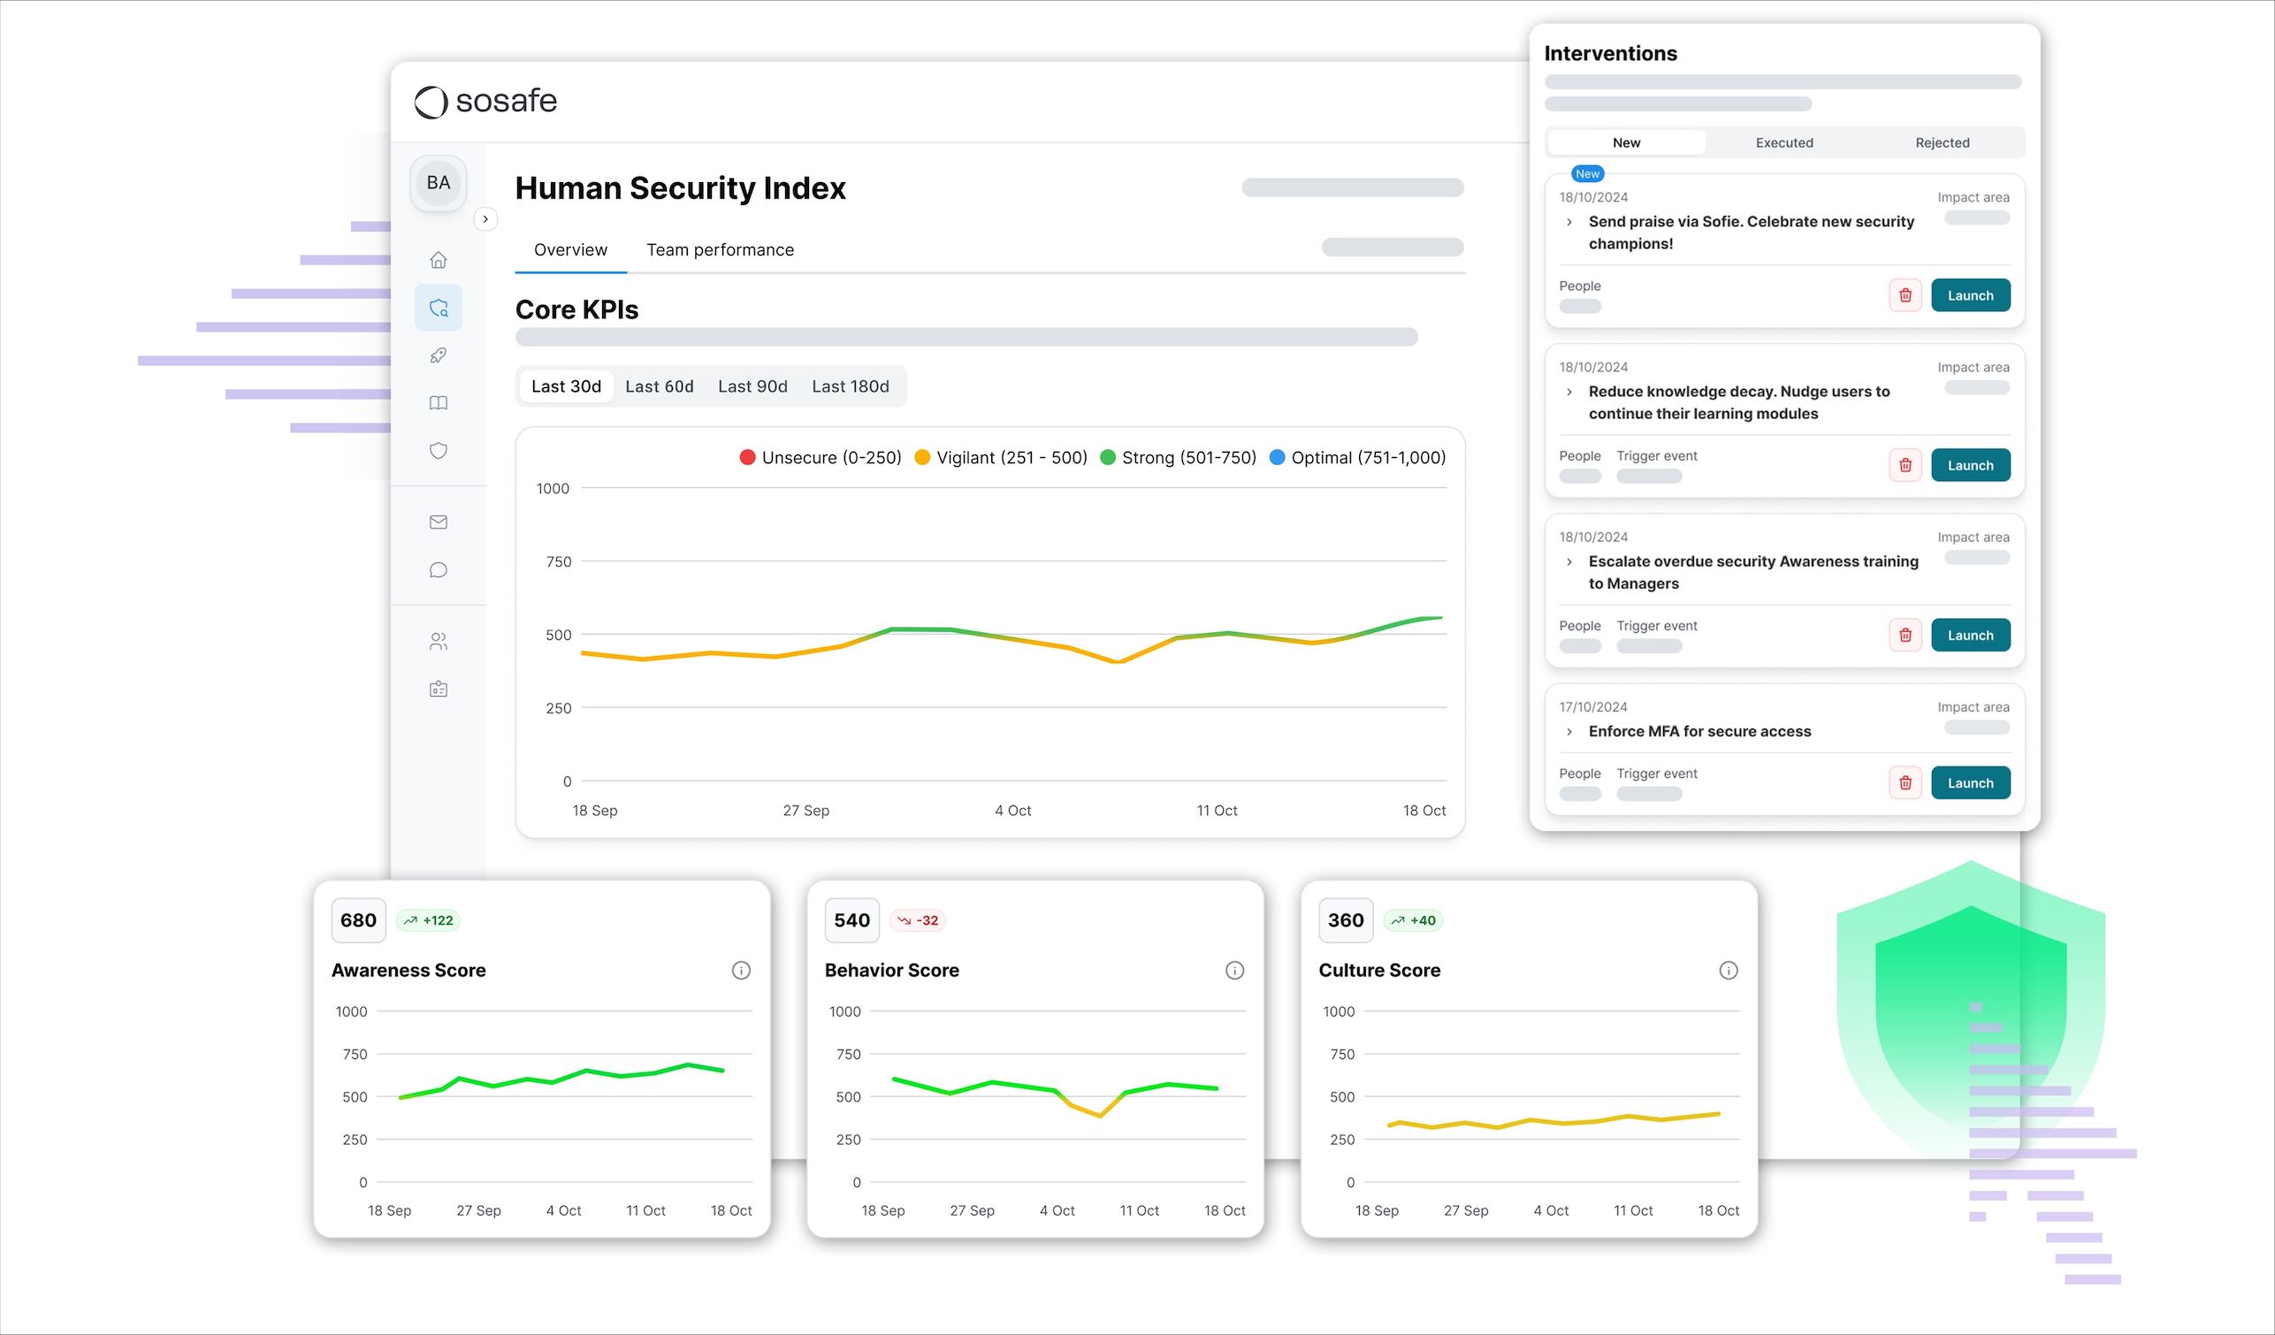
Task: Launch the Enforce MFA intervention
Action: click(1970, 782)
